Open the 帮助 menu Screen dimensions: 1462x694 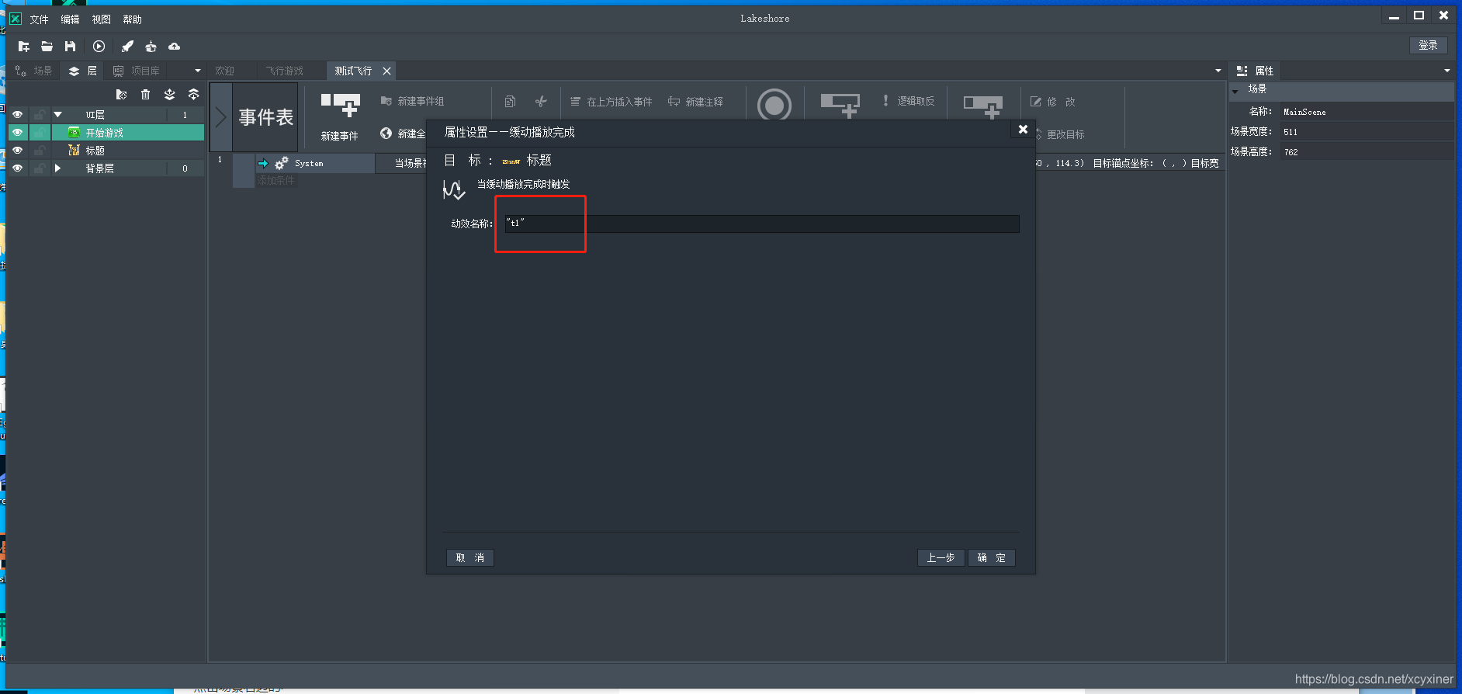pyautogui.click(x=132, y=19)
